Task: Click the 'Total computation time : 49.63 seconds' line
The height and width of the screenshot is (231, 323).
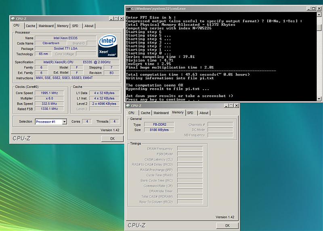Action: [188, 74]
